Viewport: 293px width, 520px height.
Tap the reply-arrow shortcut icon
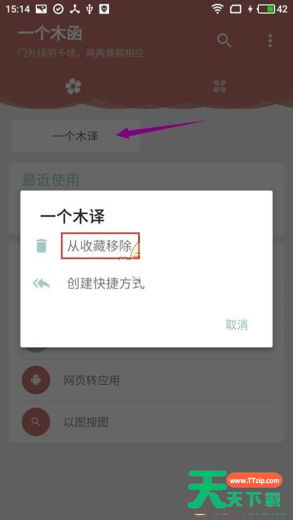pyautogui.click(x=41, y=284)
